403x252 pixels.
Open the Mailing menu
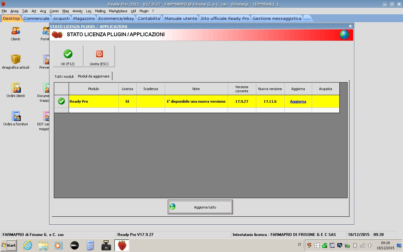[x=100, y=11]
